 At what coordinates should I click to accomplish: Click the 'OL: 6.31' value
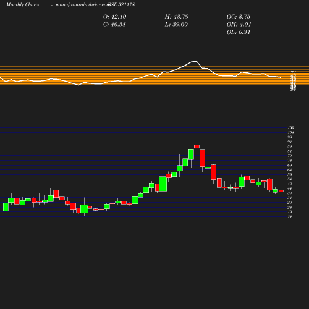tap(239, 32)
